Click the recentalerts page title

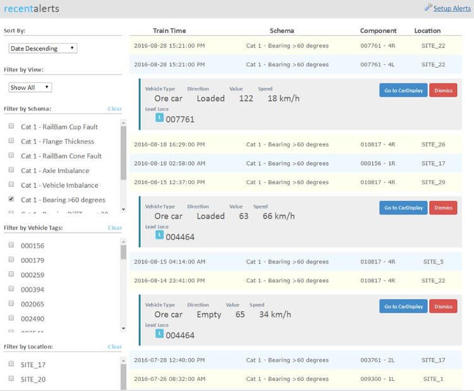[x=32, y=8]
